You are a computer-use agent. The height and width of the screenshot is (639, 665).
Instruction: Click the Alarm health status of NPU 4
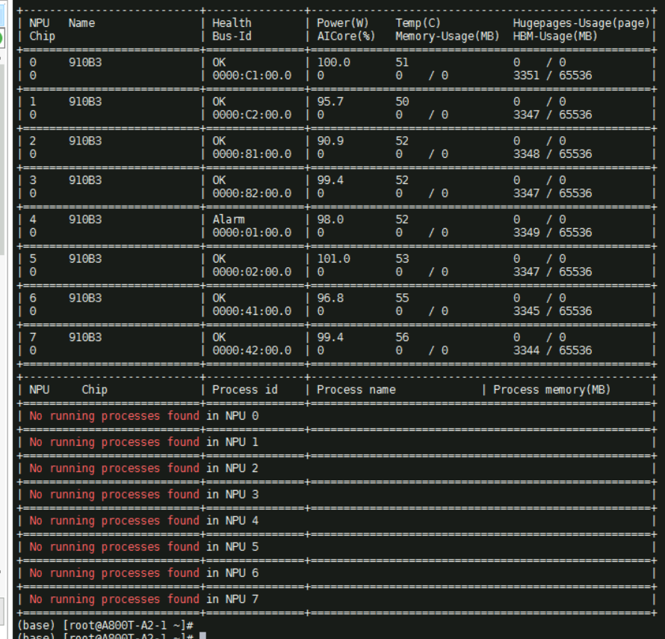point(228,219)
